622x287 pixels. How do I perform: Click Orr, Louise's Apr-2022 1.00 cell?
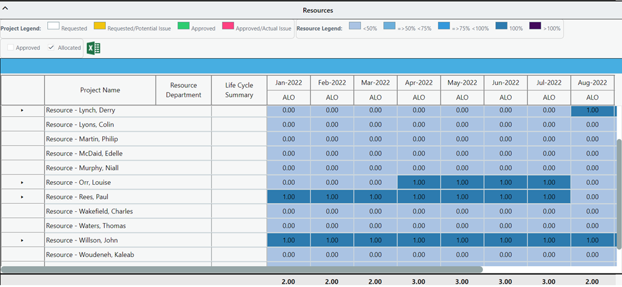point(419,182)
